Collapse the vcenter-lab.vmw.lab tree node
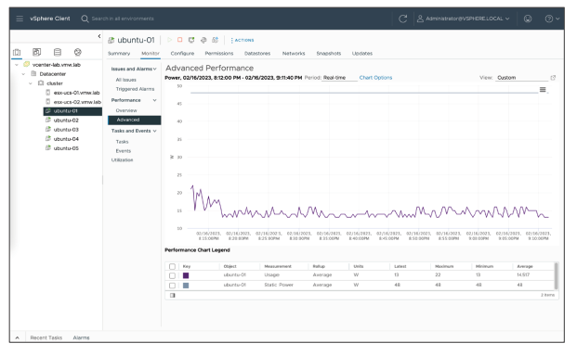Screen dimensions: 577x356 coord(17,65)
